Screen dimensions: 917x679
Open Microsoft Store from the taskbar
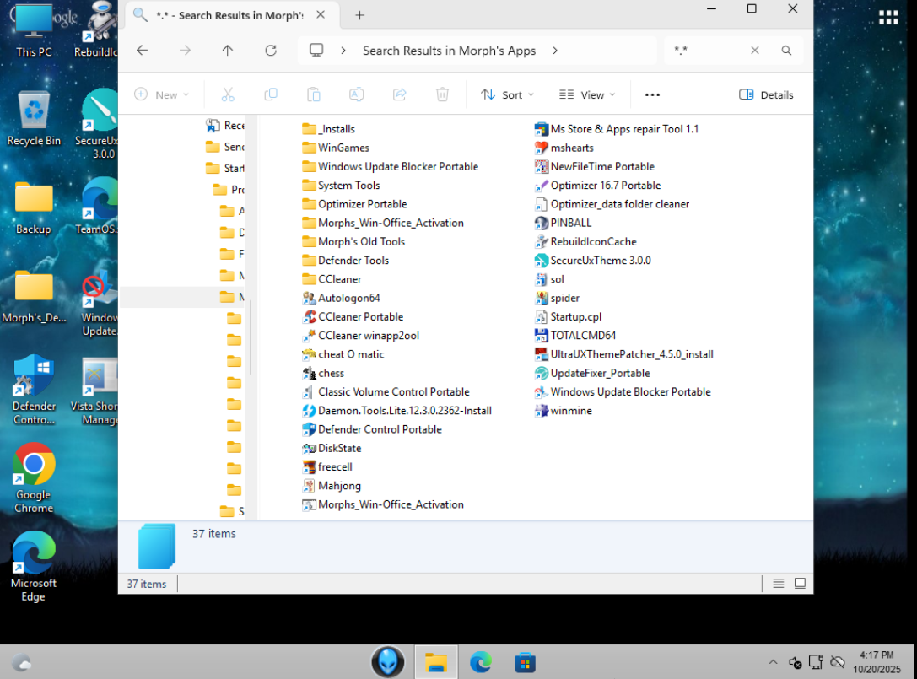pos(525,662)
